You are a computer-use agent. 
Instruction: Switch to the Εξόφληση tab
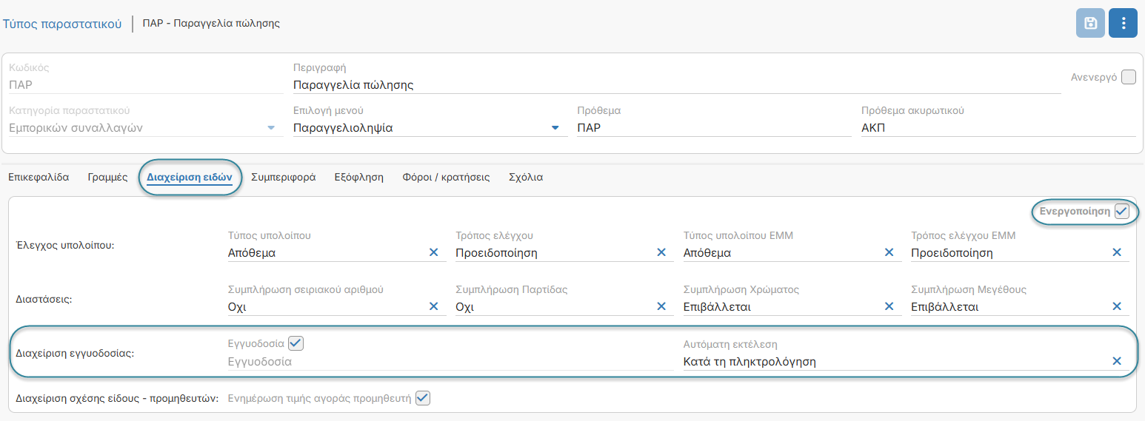pyautogui.click(x=358, y=178)
